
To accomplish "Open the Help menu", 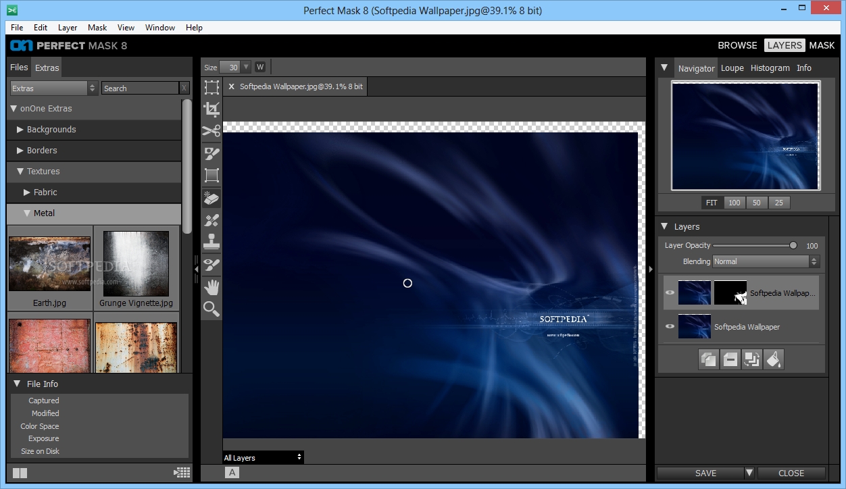I will click(194, 28).
